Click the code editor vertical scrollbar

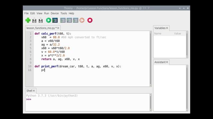[150, 59]
